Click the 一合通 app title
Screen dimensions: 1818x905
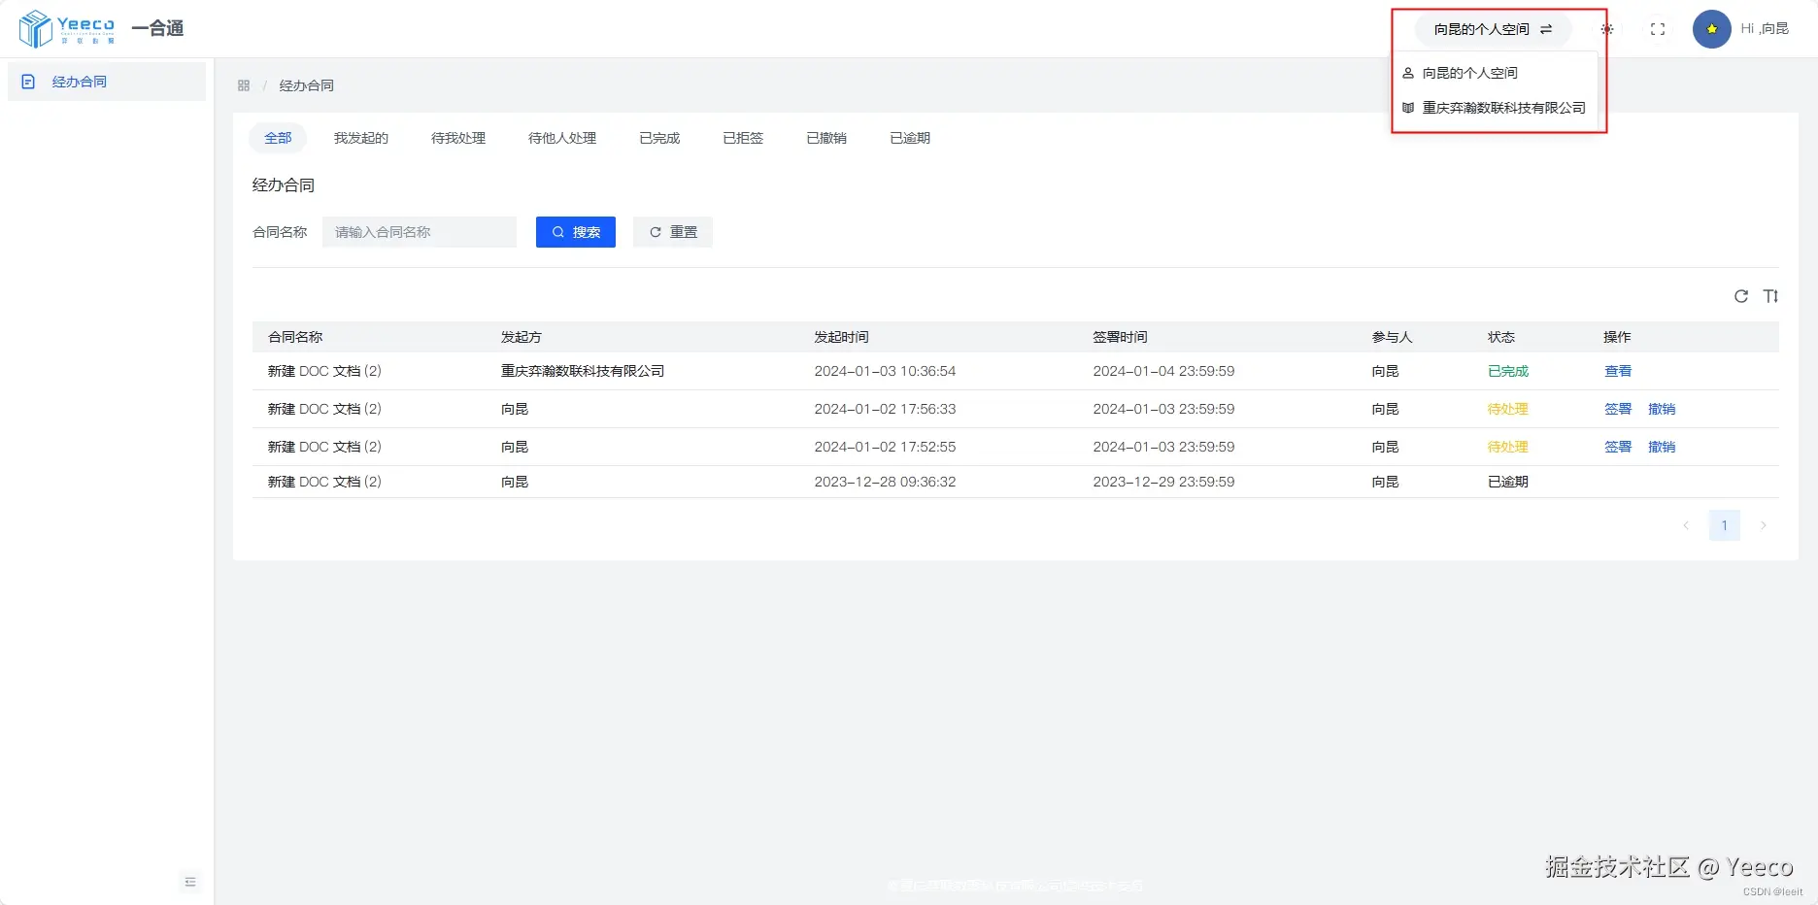[x=157, y=28]
